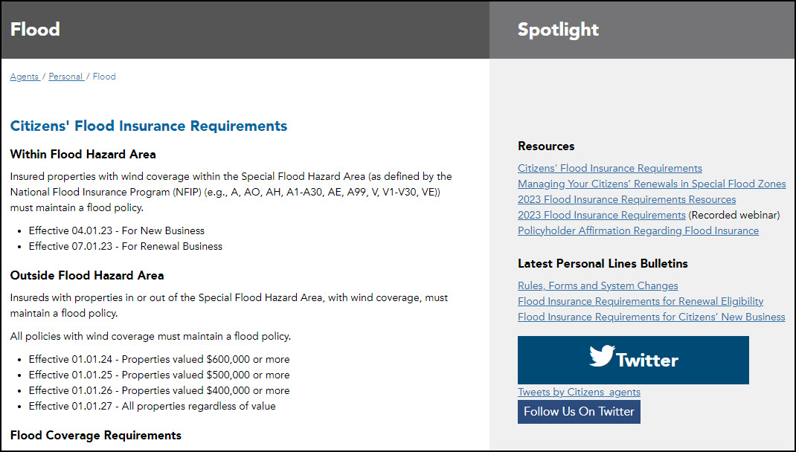796x452 pixels.
Task: Click the Twitter bird icon
Action: point(602,356)
